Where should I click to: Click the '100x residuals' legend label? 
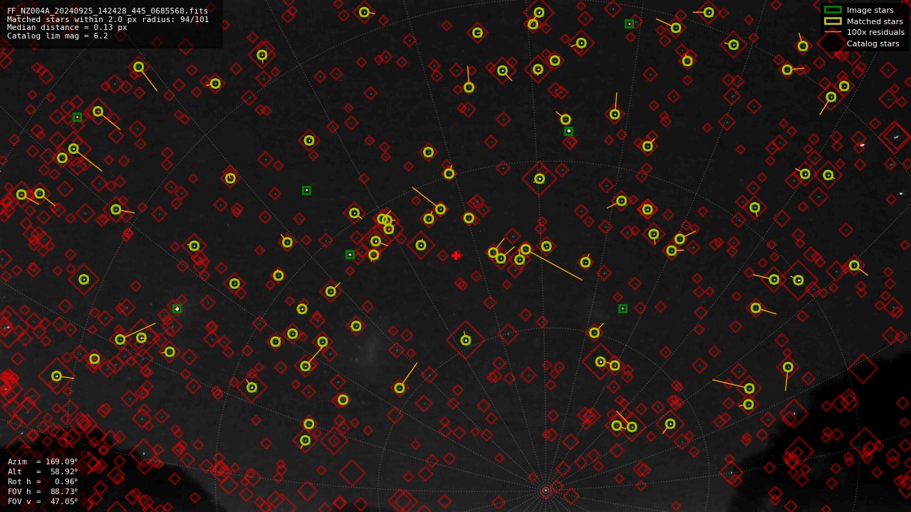pyautogui.click(x=875, y=32)
